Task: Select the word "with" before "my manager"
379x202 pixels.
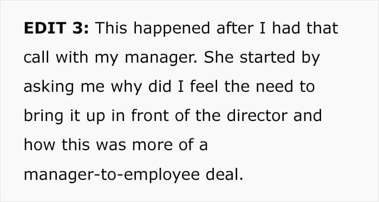Action: point(72,57)
